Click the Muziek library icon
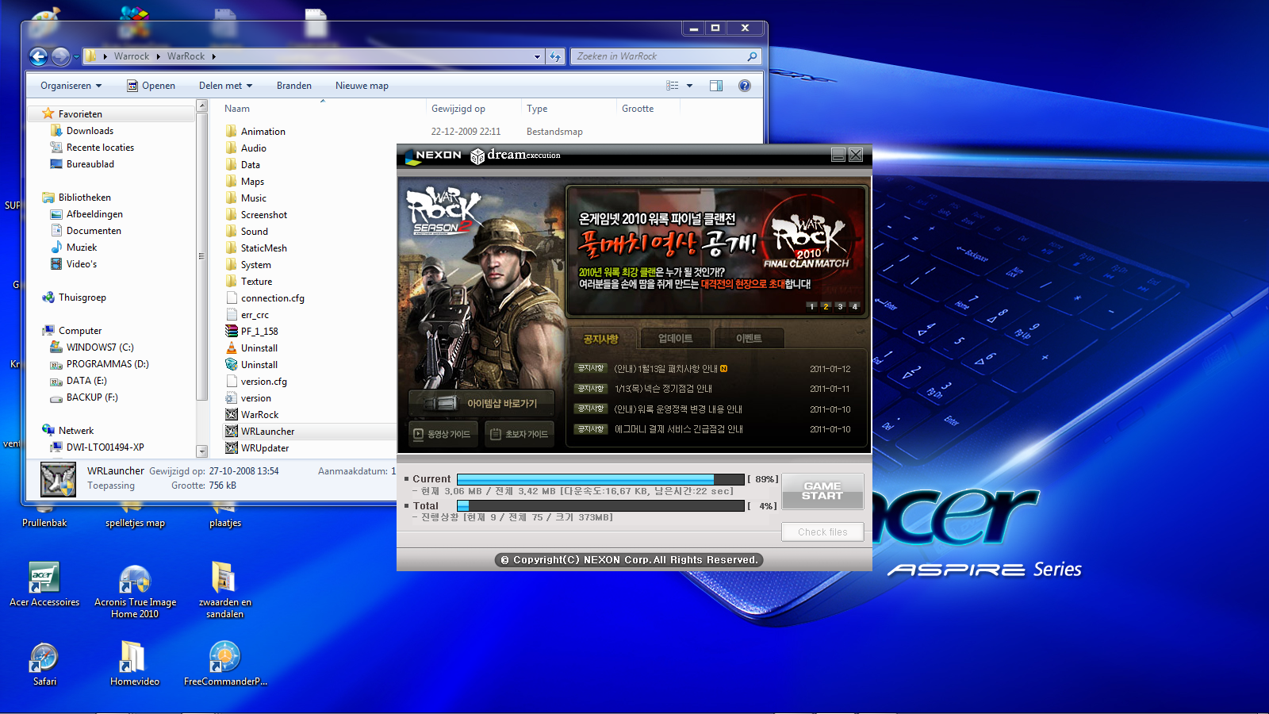This screenshot has width=1269, height=714. 56,247
